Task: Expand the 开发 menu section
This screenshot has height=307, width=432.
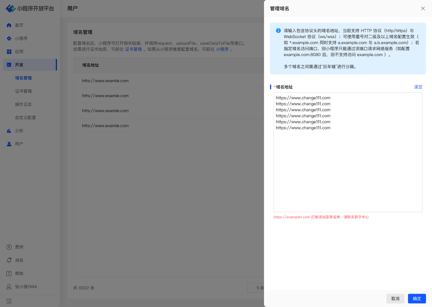Action: (x=30, y=65)
